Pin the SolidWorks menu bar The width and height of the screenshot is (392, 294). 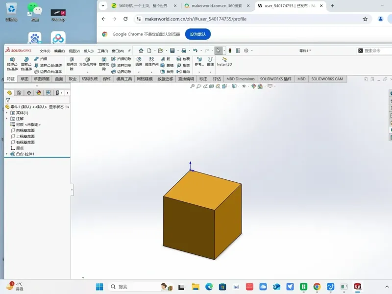coord(129,50)
